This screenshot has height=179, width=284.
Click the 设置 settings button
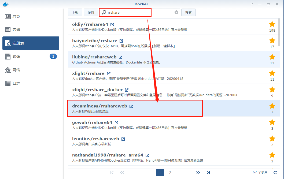point(91,12)
